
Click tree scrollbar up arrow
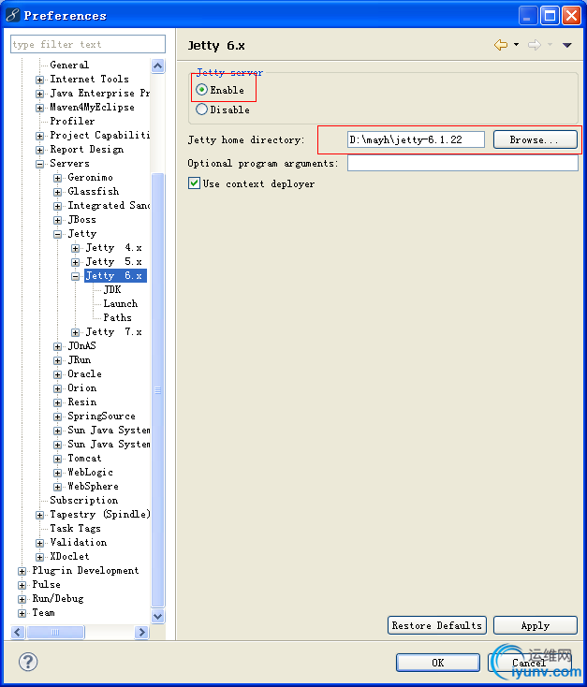pyautogui.click(x=158, y=66)
